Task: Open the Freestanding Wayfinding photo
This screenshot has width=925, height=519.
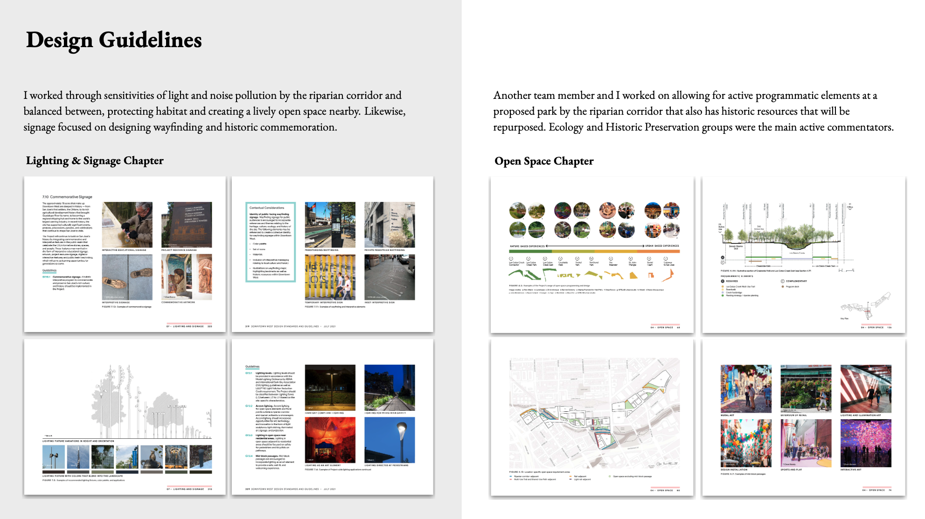Action: (330, 225)
